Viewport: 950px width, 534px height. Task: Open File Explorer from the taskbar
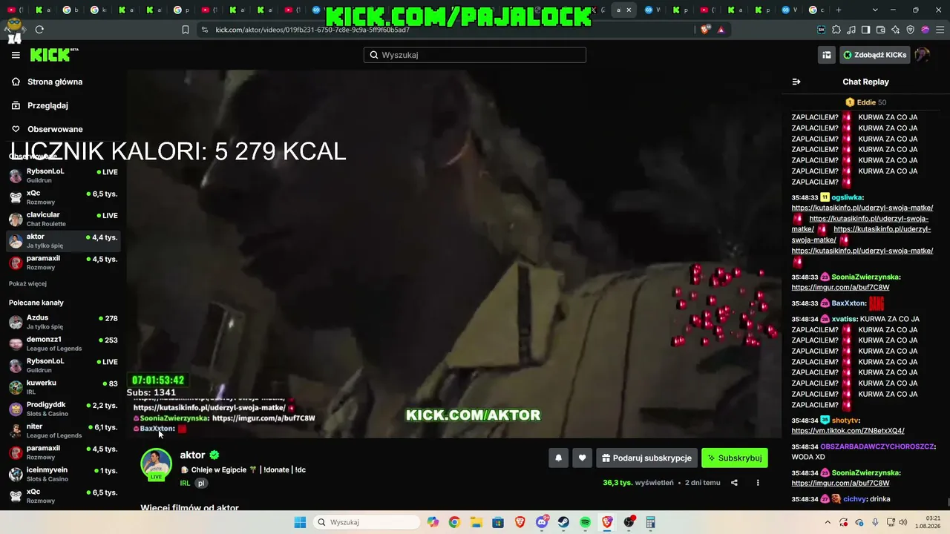(x=476, y=522)
